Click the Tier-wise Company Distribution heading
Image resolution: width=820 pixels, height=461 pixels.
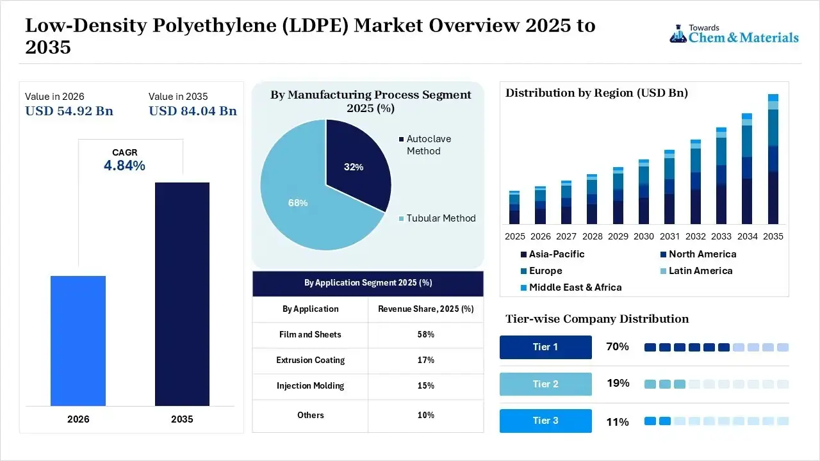(597, 319)
